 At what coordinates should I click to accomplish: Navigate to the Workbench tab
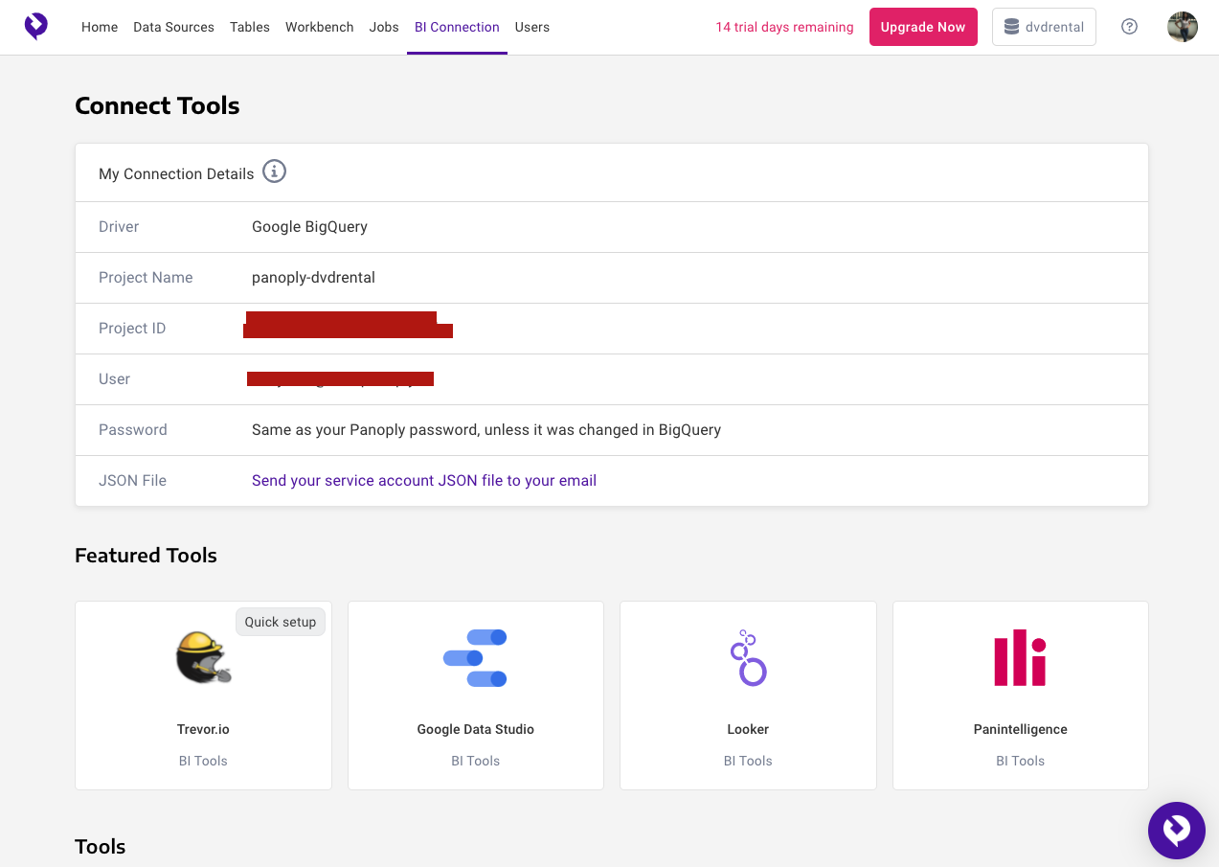(x=319, y=27)
